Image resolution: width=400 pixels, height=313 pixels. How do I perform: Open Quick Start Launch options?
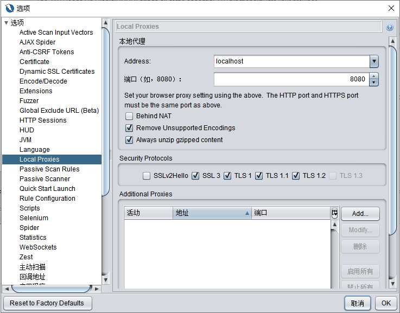tap(47, 189)
